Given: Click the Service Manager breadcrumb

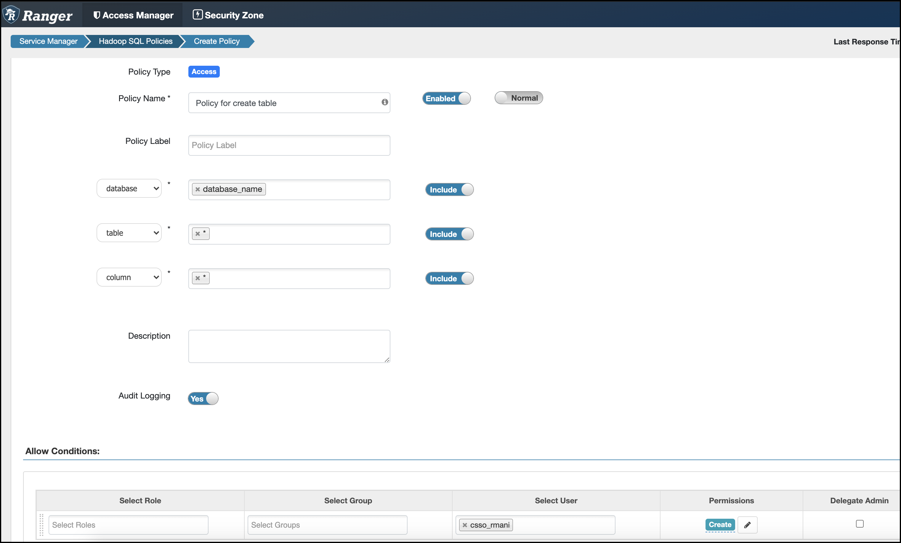Looking at the screenshot, I should (x=48, y=41).
